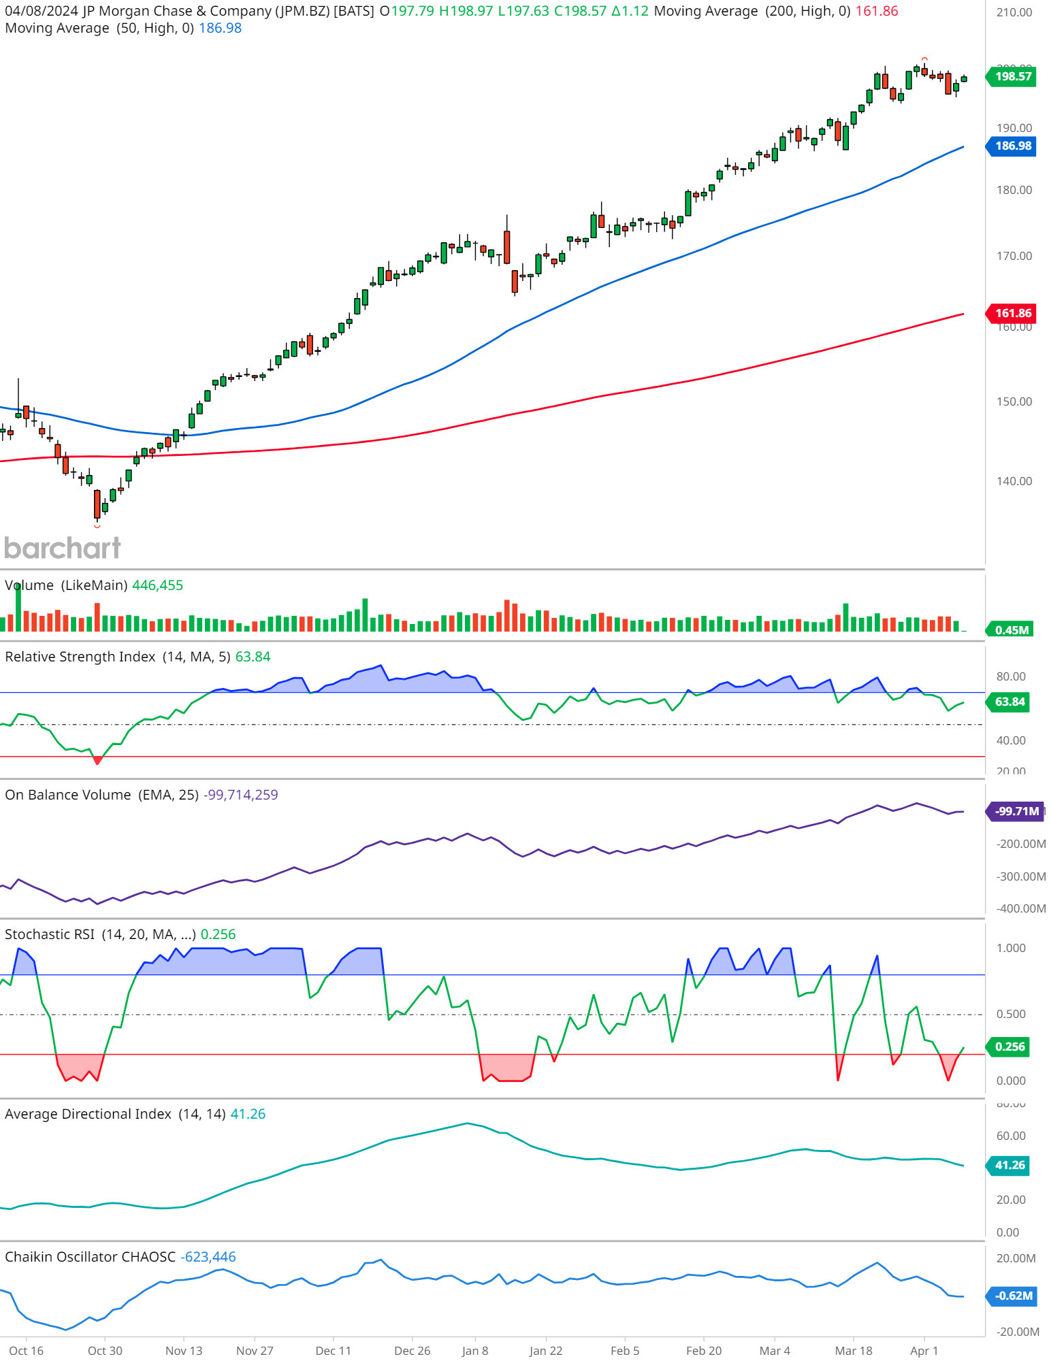Click the Oct 30 date on time axis
This screenshot has width=1051, height=1363.
point(105,1351)
